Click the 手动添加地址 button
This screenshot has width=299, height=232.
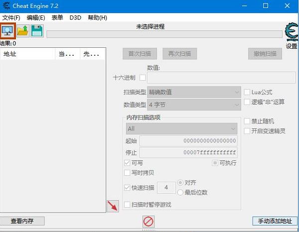(x=272, y=221)
